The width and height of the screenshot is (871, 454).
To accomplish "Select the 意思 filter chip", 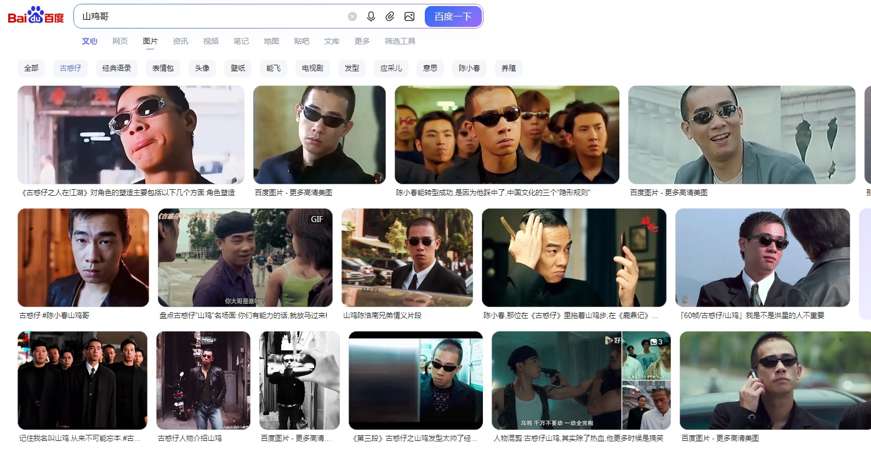I will (x=430, y=68).
